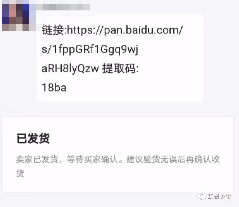This screenshot has height=207, width=239.
Task: Click link segment aRH8lyQzw
Action: (70, 68)
